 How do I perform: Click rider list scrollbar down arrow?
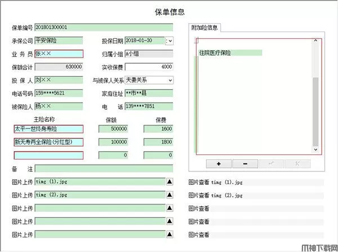click(315, 149)
